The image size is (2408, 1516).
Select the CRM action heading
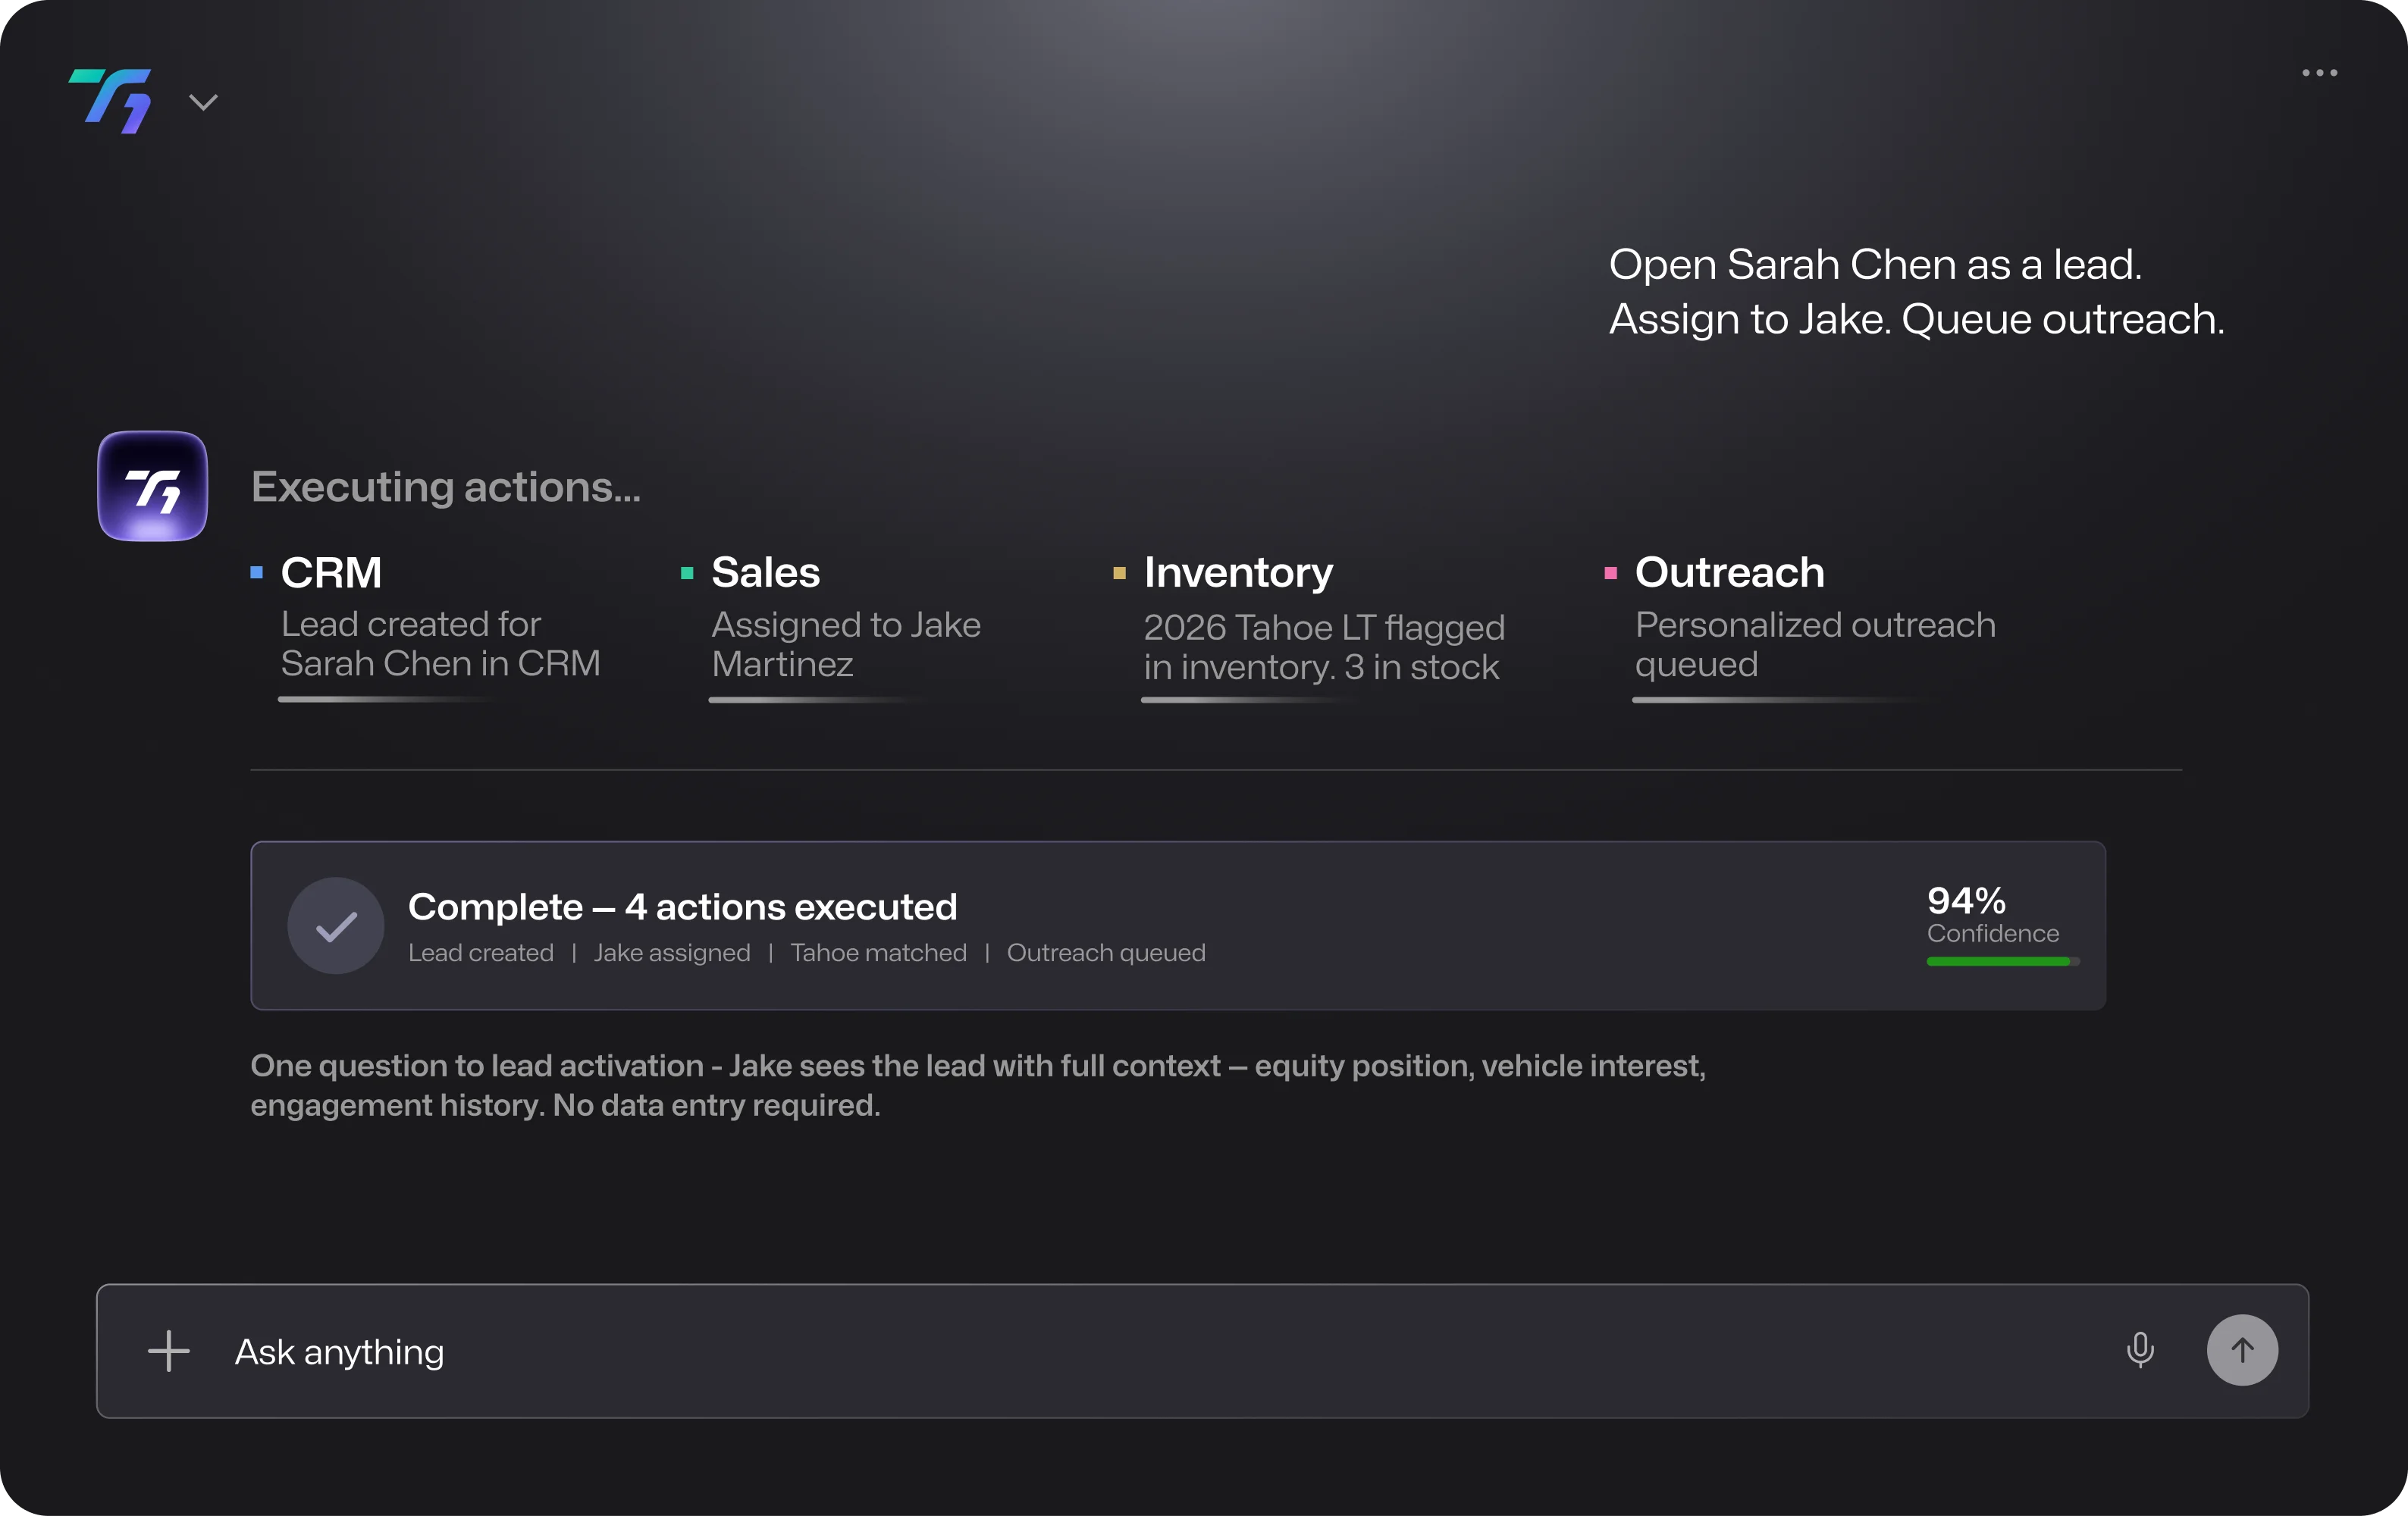[x=331, y=573]
